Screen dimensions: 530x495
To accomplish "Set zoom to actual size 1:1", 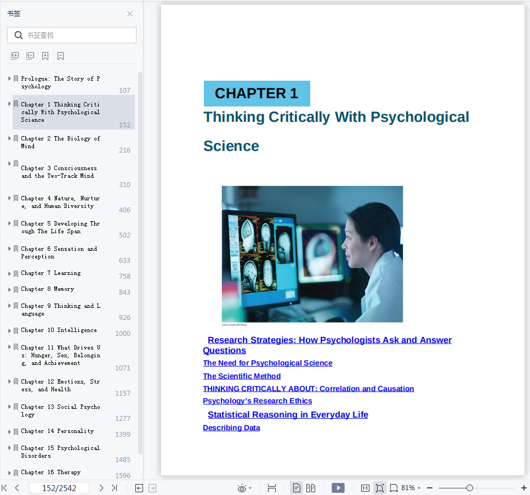I will (x=365, y=488).
